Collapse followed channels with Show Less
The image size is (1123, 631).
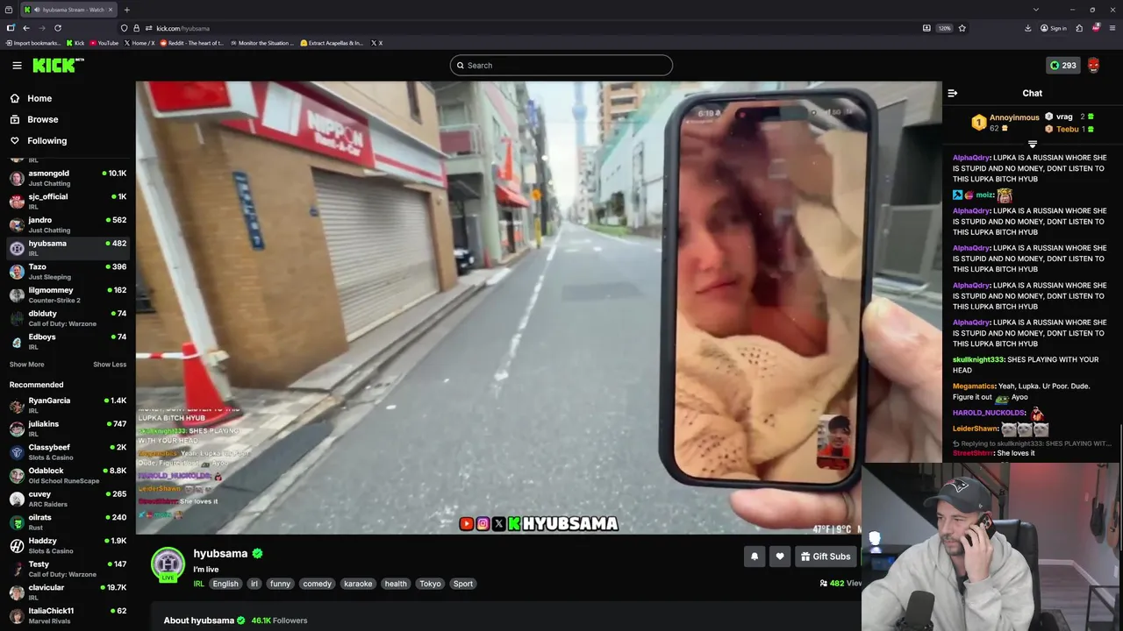[110, 365]
